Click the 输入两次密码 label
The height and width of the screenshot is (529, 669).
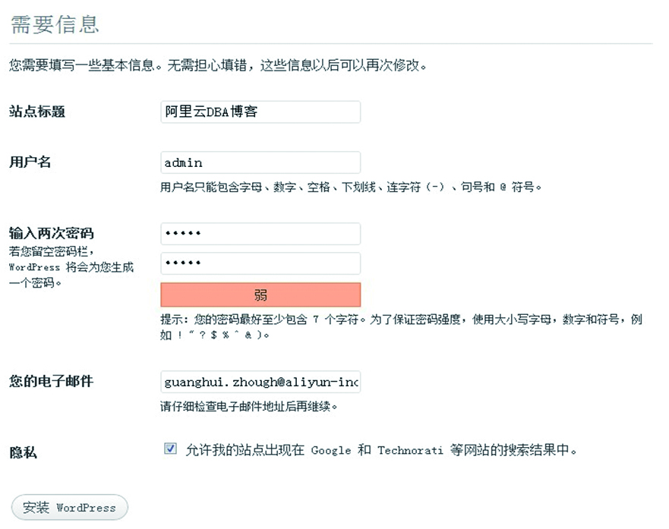point(52,233)
